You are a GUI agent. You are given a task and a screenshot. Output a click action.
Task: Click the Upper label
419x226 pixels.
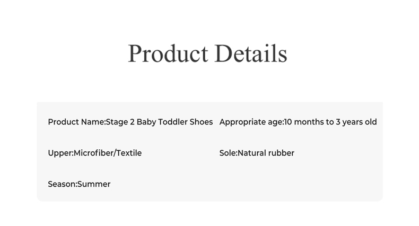[x=59, y=153]
